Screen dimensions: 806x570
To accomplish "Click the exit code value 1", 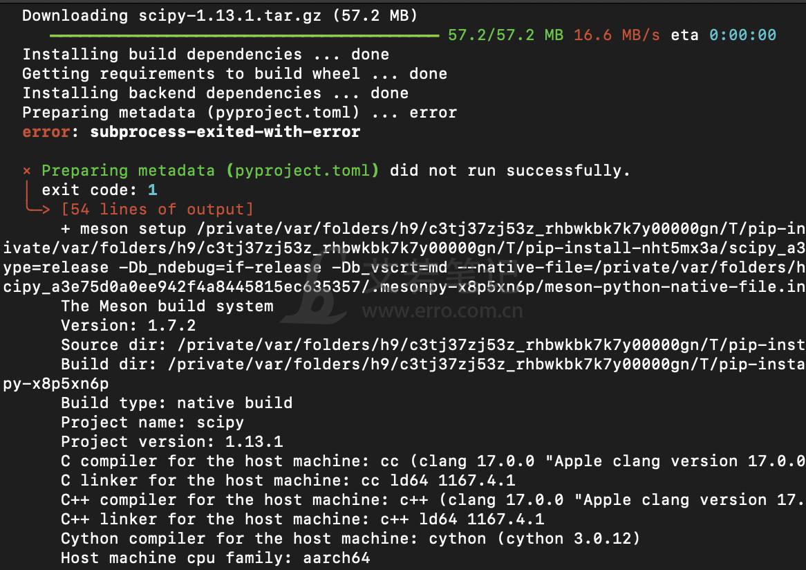I will click(x=153, y=190).
